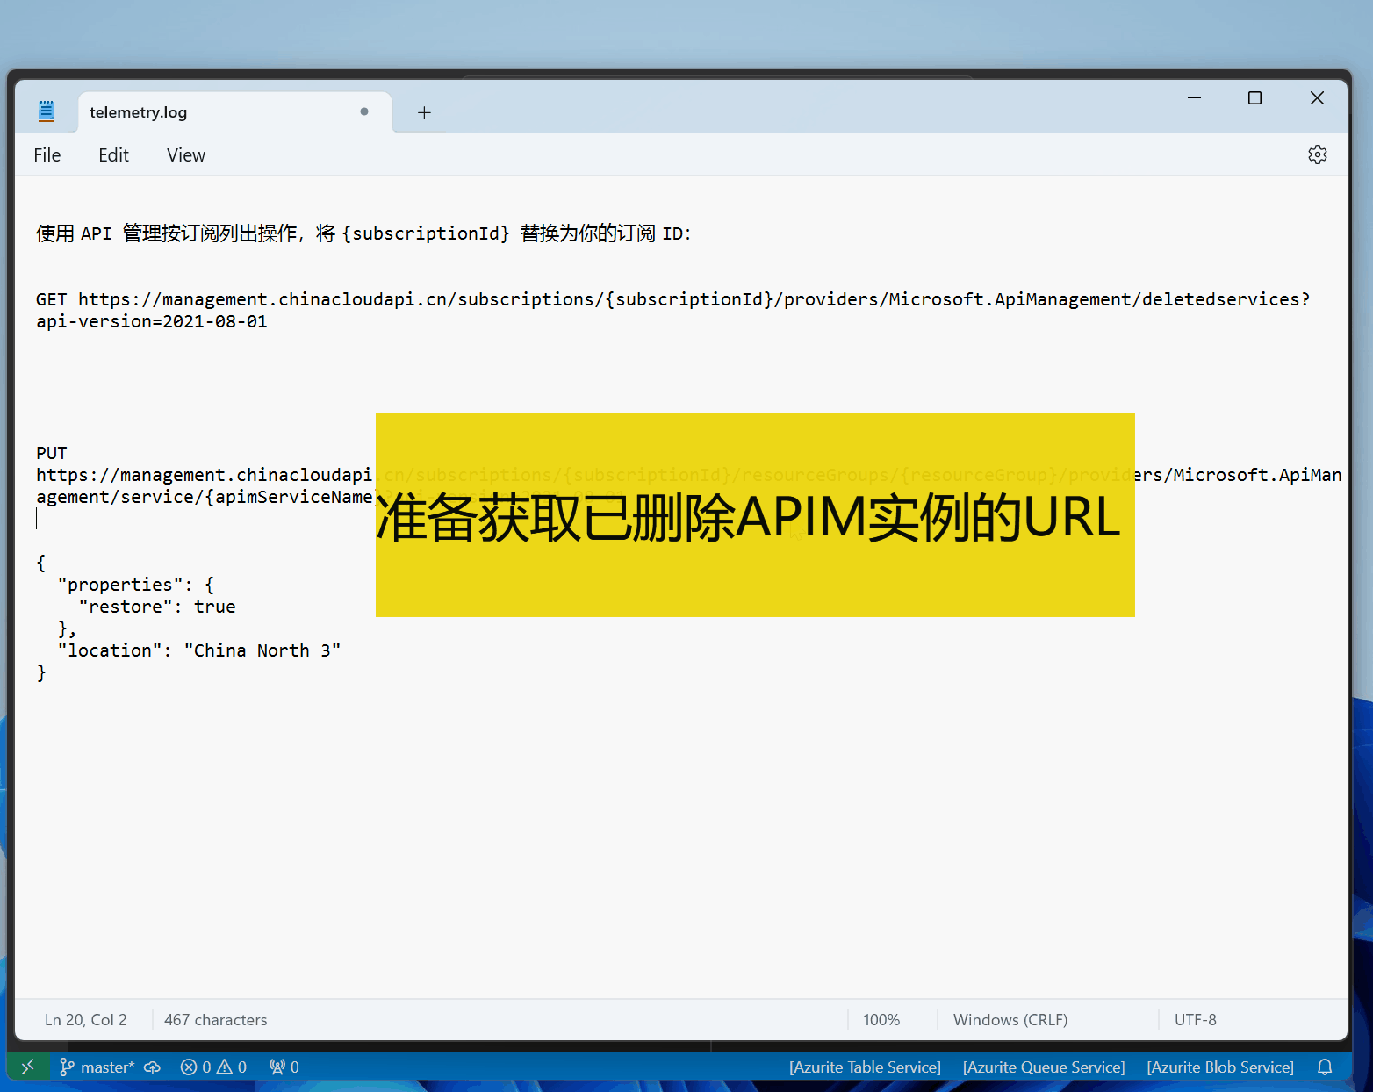Open errors and warnings problems indicator

click(213, 1067)
